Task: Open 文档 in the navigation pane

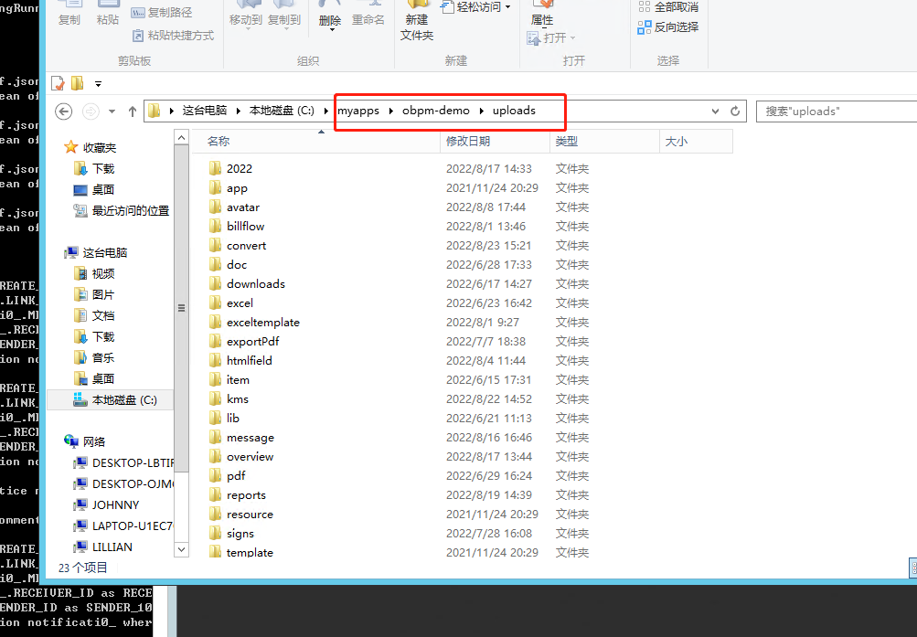Action: click(103, 316)
